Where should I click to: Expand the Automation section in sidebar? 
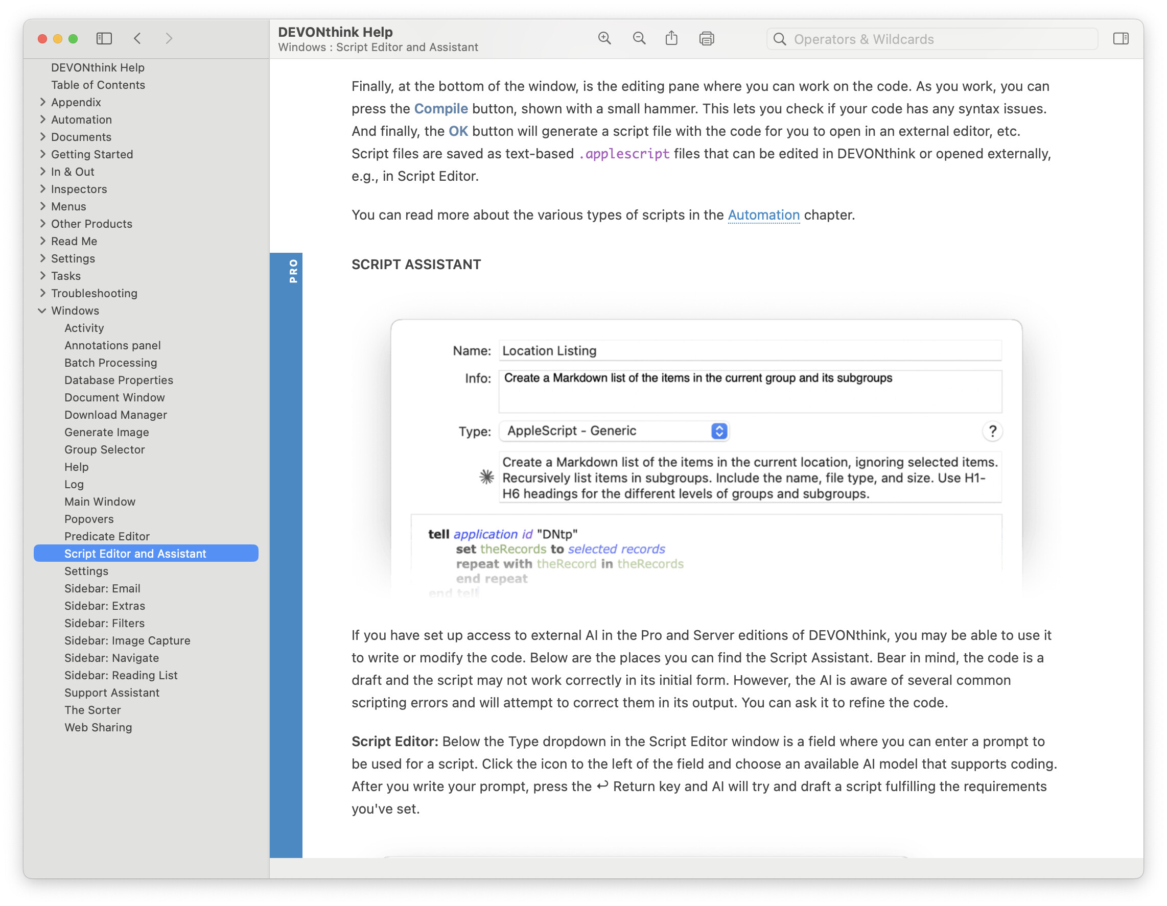[x=43, y=120]
